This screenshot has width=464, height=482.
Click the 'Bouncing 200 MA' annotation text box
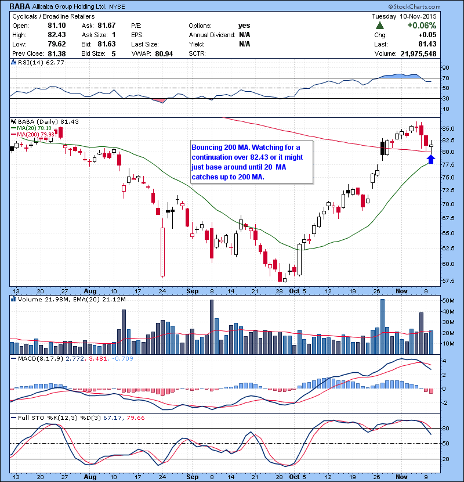[252, 162]
